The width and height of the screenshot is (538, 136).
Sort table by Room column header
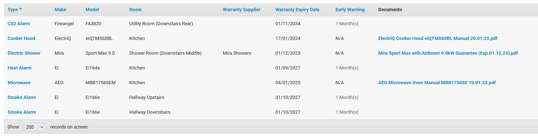coord(136,10)
